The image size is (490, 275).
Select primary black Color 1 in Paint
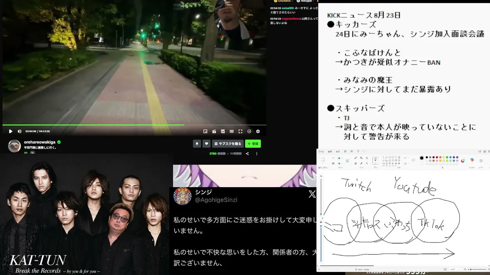421,158
